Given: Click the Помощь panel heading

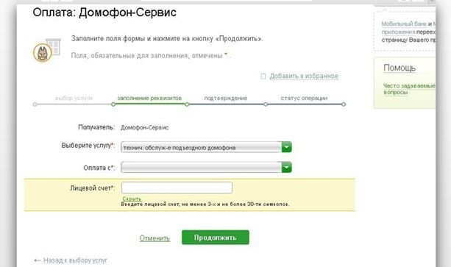Looking at the screenshot, I should pyautogui.click(x=399, y=68).
